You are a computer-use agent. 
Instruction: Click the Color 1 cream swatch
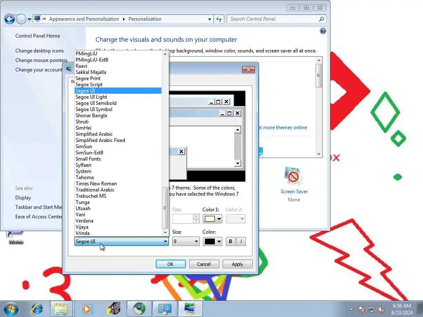209,219
